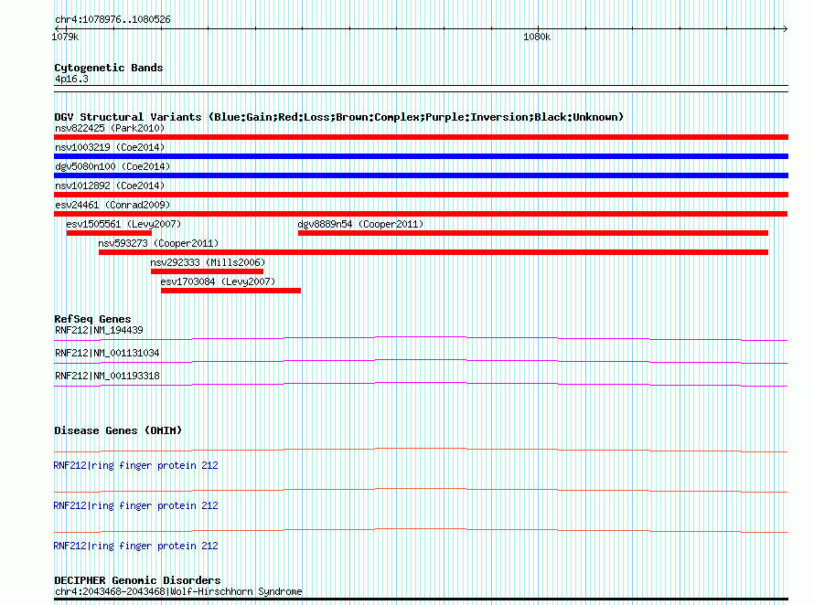814x605 pixels.
Task: Click the 1080k ruler tick label
Action: click(x=537, y=37)
